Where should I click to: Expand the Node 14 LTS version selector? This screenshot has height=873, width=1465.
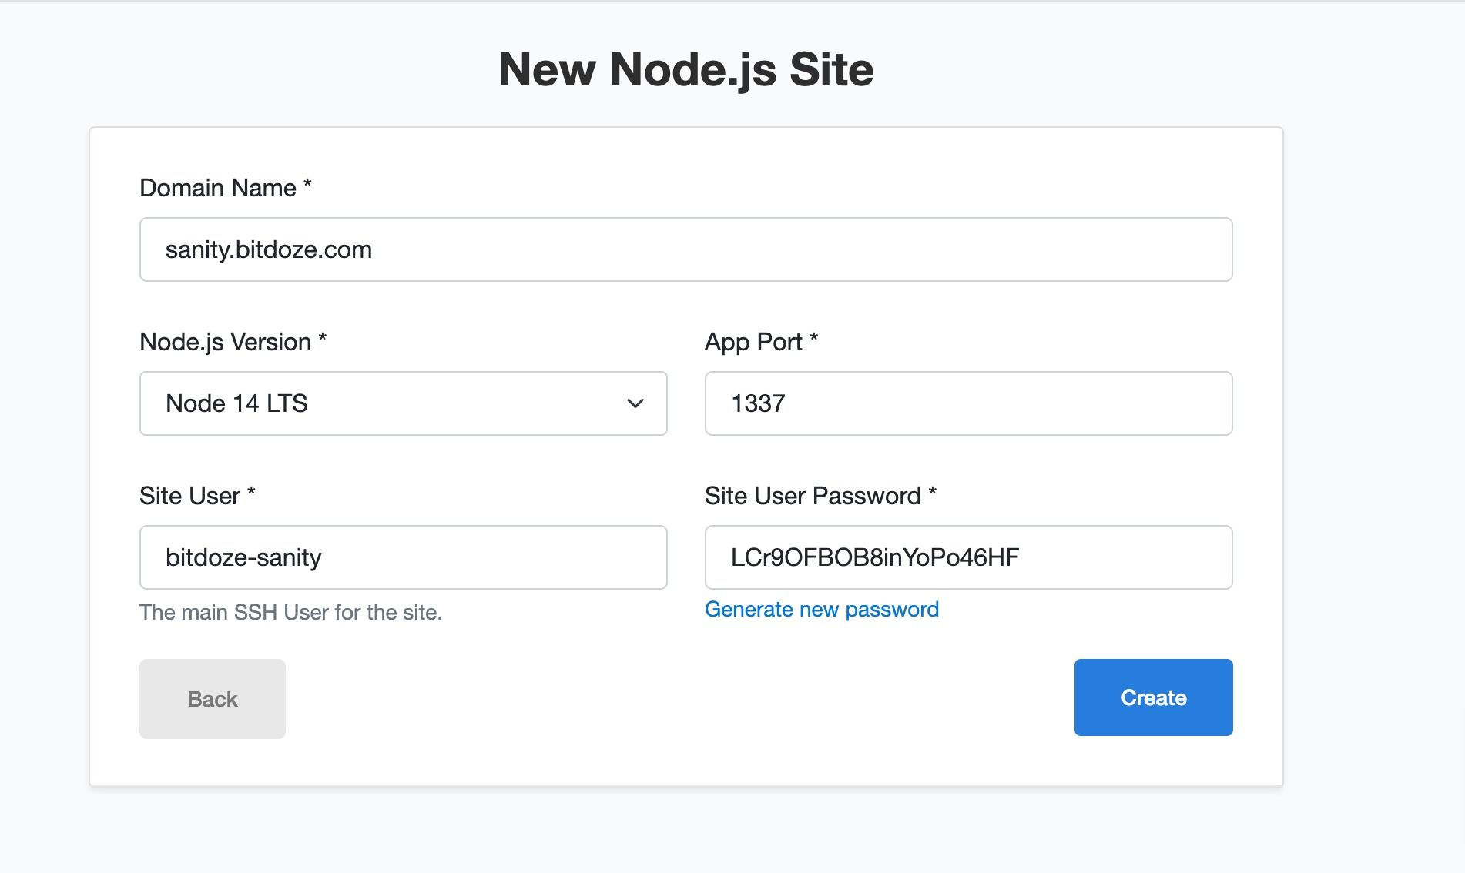click(402, 403)
